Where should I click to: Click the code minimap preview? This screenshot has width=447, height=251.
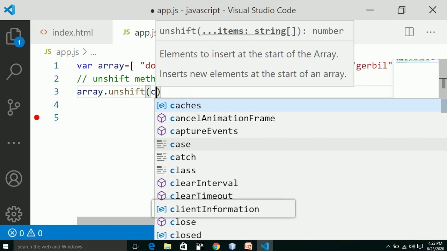coord(417,61)
